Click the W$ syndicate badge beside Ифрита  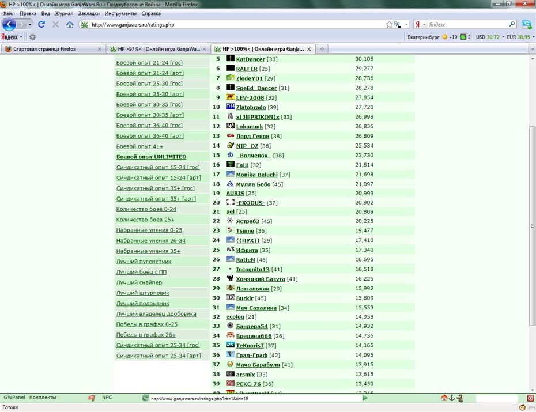tap(230, 250)
